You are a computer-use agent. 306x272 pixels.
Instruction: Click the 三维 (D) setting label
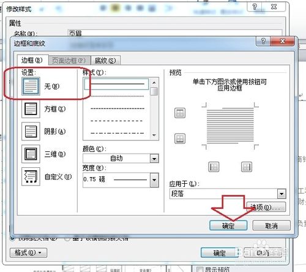[55, 154]
